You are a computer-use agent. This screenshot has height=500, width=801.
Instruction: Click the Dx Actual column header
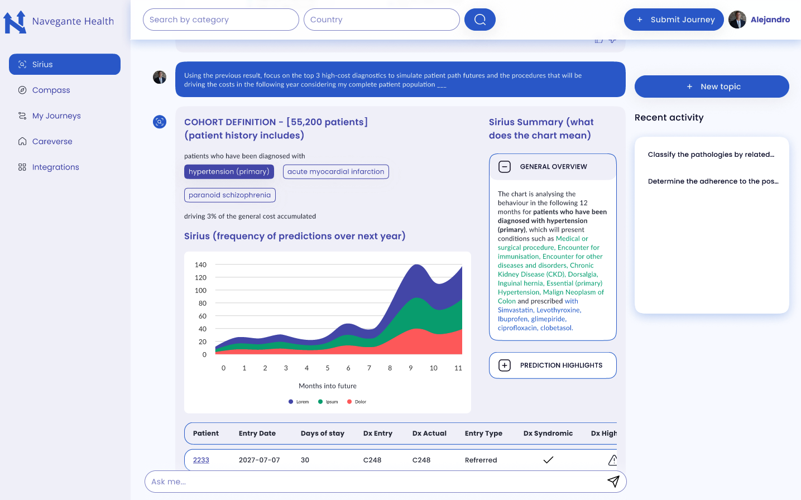click(429, 433)
